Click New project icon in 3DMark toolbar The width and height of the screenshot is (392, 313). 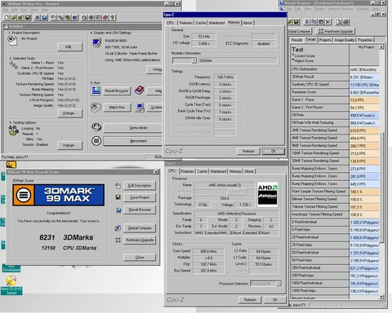[x=7, y=18]
